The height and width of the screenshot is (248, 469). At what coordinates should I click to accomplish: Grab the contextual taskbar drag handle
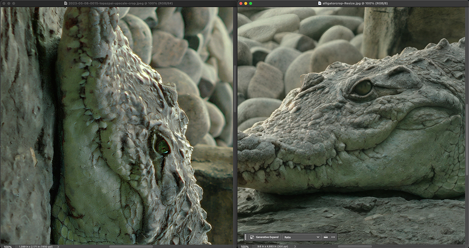[246, 237]
